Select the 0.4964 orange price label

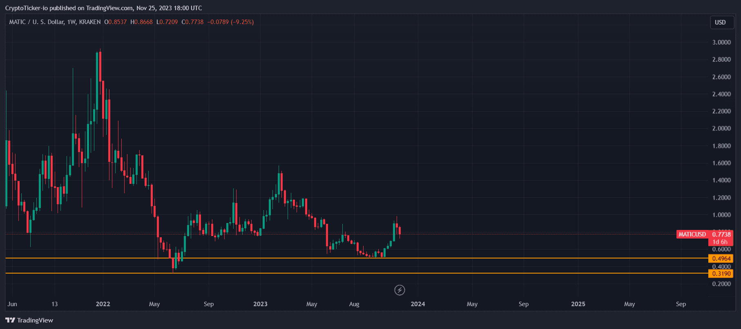click(x=721, y=258)
